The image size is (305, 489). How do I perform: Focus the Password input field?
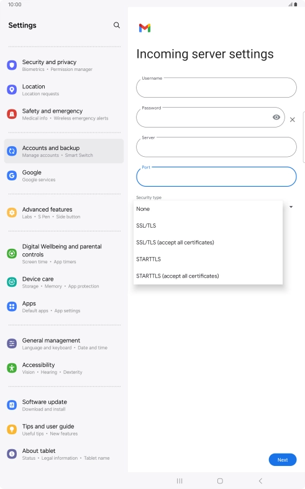211,117
